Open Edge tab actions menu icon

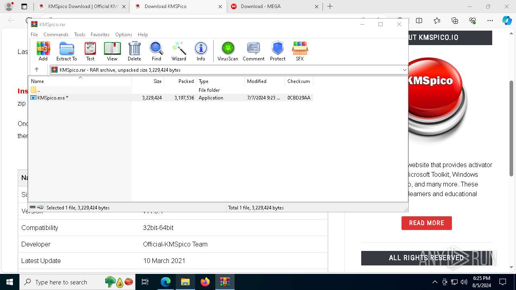point(24,6)
